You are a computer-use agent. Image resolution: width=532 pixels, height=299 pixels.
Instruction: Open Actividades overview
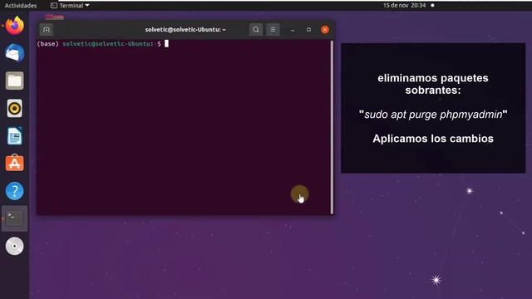click(21, 6)
